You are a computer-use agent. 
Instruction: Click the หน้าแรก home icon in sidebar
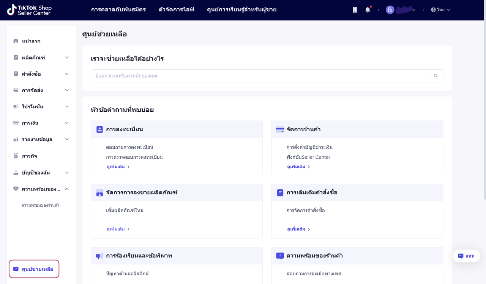16,41
